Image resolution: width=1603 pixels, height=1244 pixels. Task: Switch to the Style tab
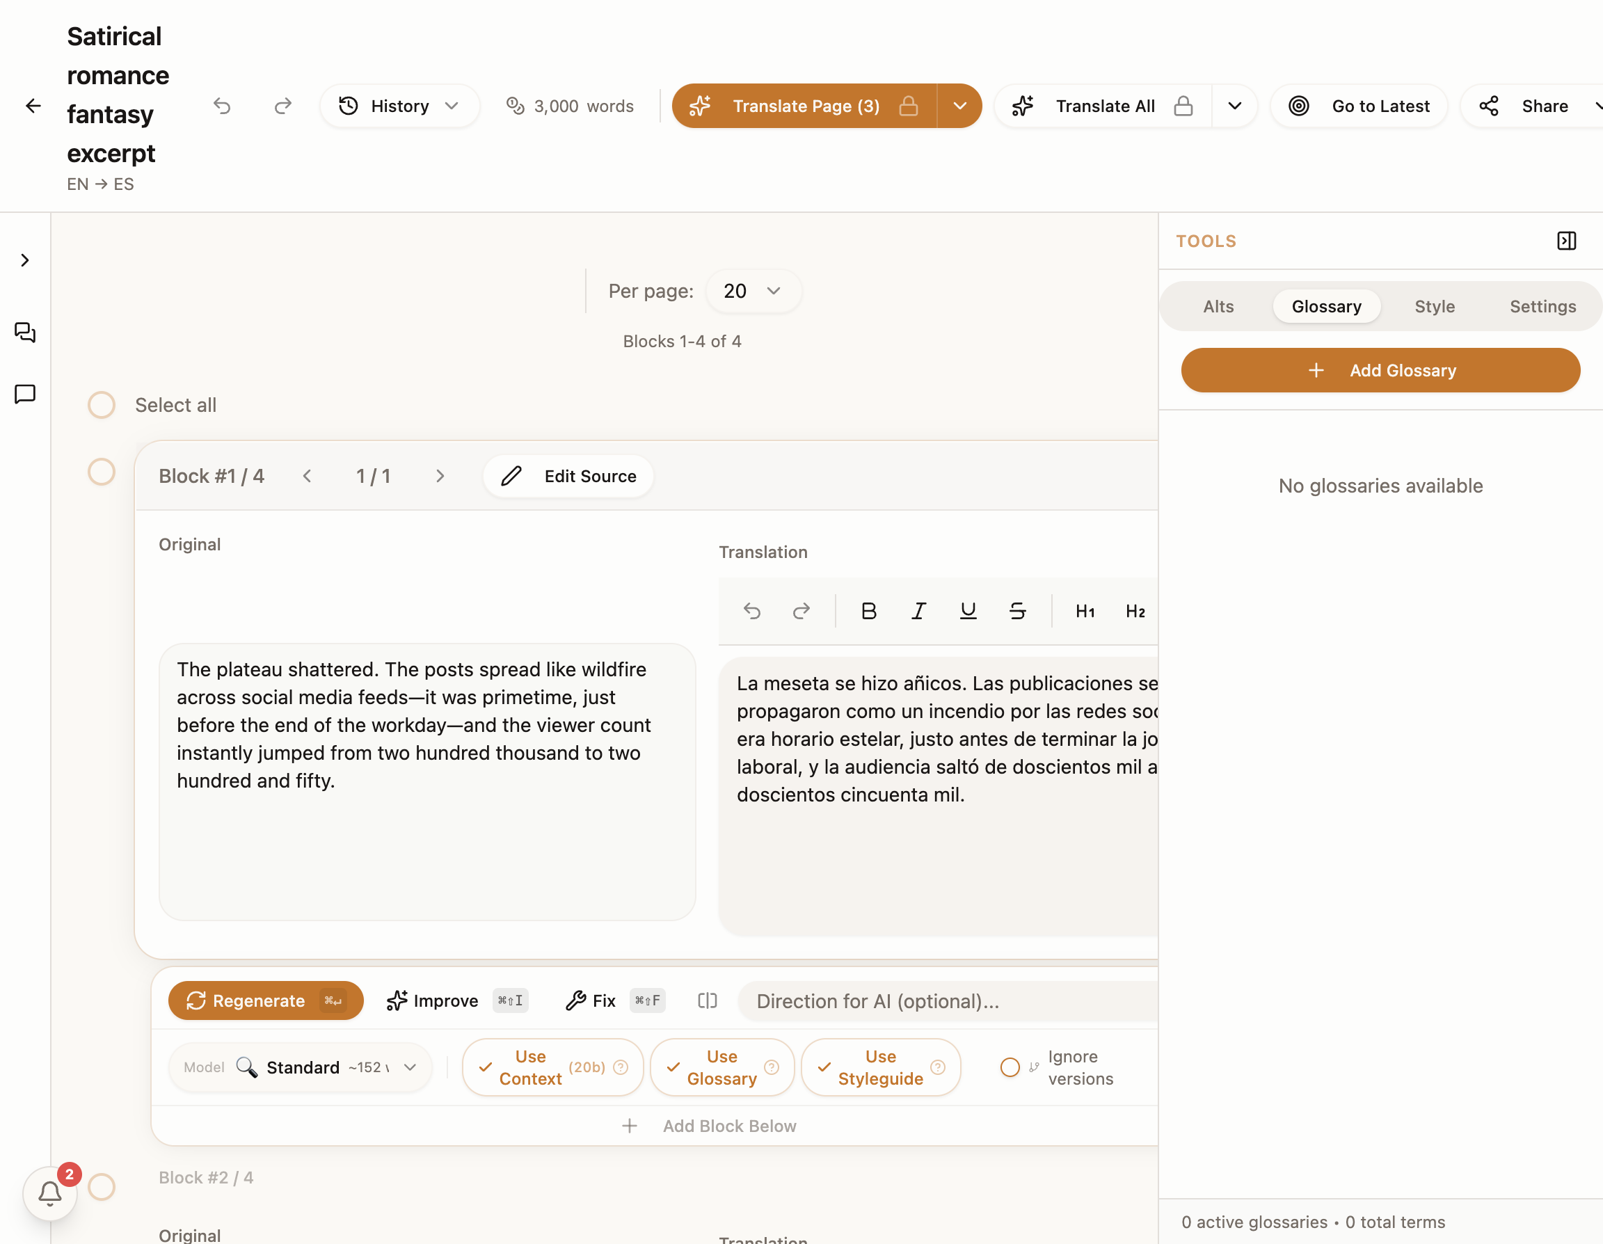point(1434,306)
